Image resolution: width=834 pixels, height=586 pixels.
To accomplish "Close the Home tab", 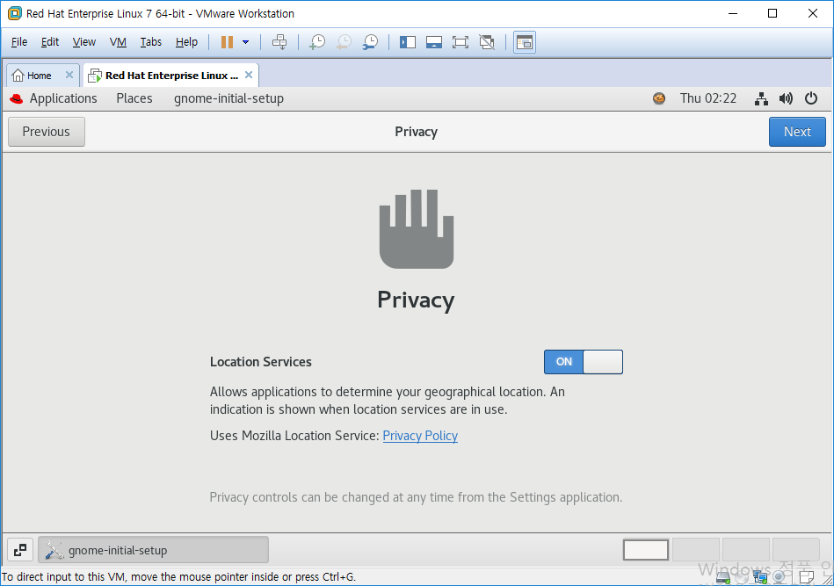I will coord(69,75).
